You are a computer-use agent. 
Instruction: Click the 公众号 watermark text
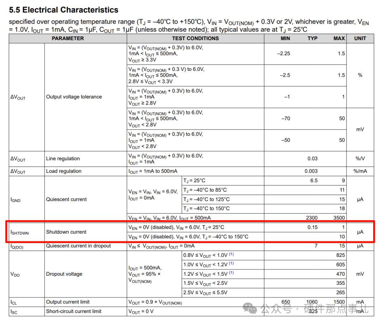click(x=276, y=309)
